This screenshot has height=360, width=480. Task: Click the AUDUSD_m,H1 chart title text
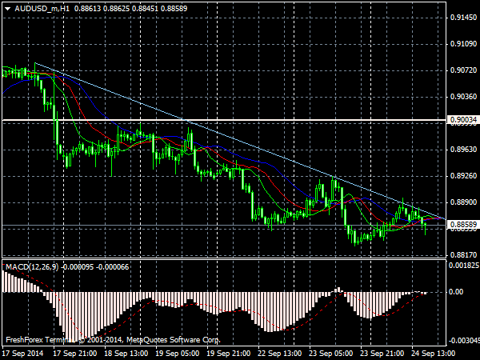click(42, 9)
